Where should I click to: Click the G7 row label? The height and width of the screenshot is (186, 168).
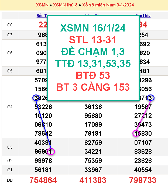point(10,35)
